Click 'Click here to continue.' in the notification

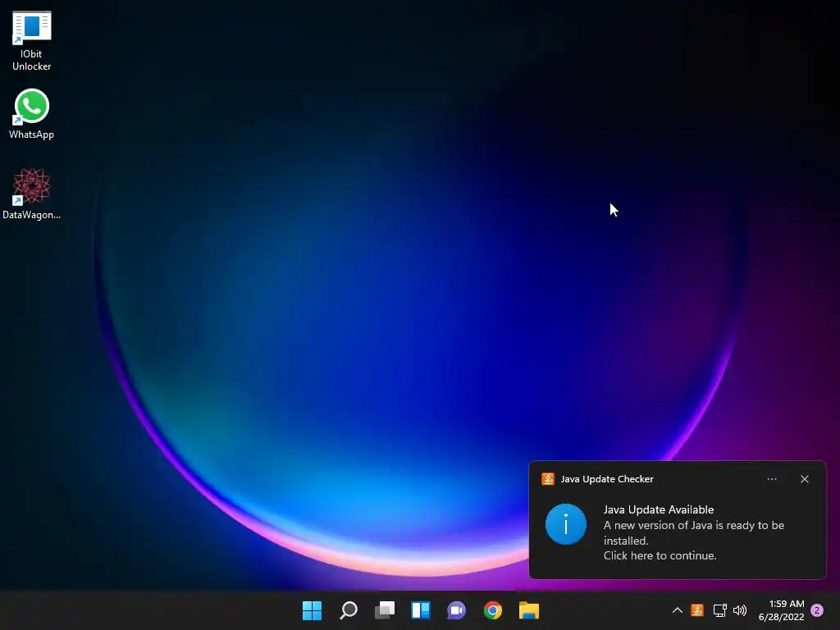coord(660,555)
